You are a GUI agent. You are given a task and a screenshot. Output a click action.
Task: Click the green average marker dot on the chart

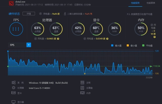(x=8, y=66)
